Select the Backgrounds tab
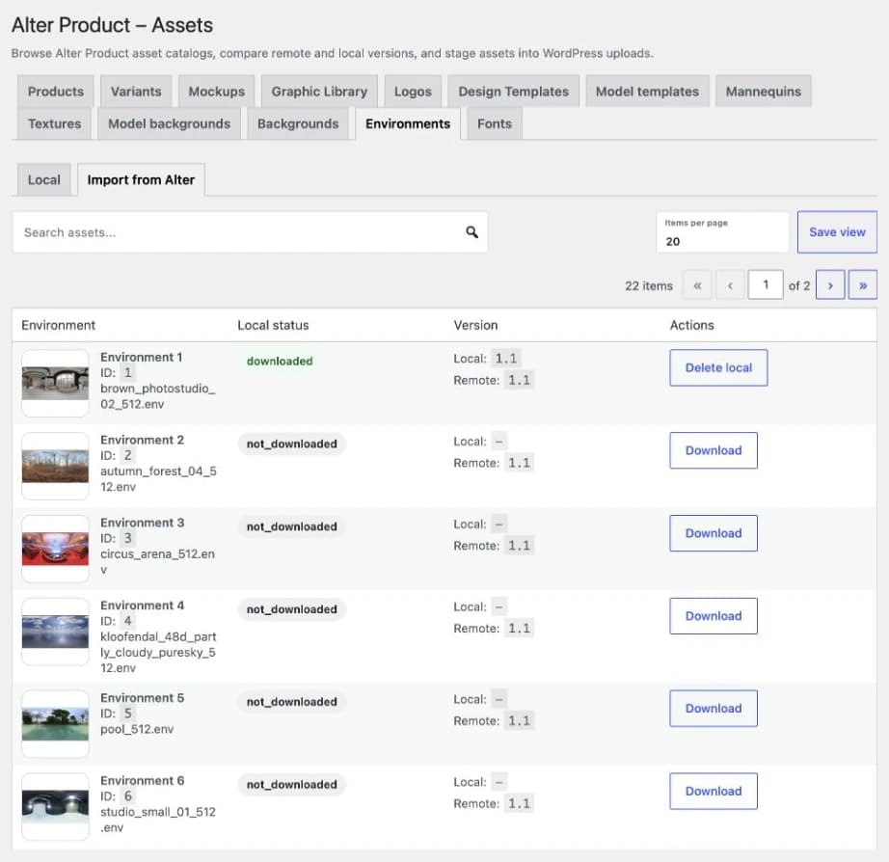The height and width of the screenshot is (862, 889). pyautogui.click(x=298, y=123)
